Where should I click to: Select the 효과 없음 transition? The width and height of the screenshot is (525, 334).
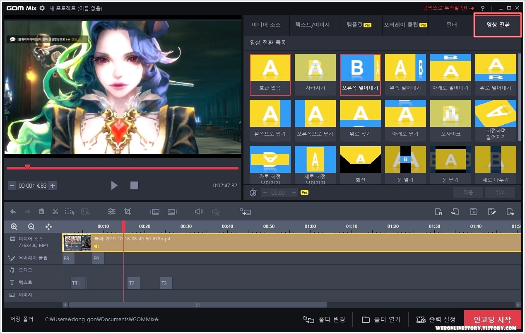270,75
